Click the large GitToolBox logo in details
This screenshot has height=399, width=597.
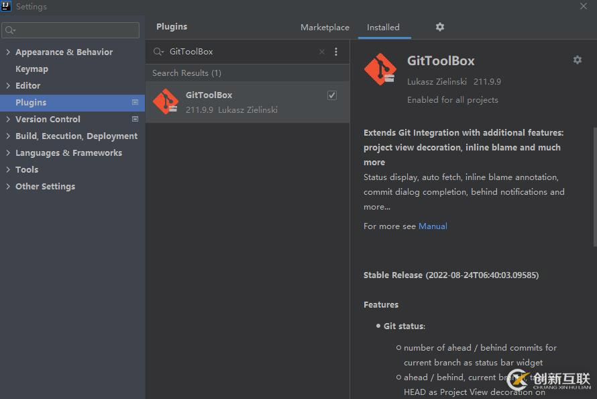[380, 69]
